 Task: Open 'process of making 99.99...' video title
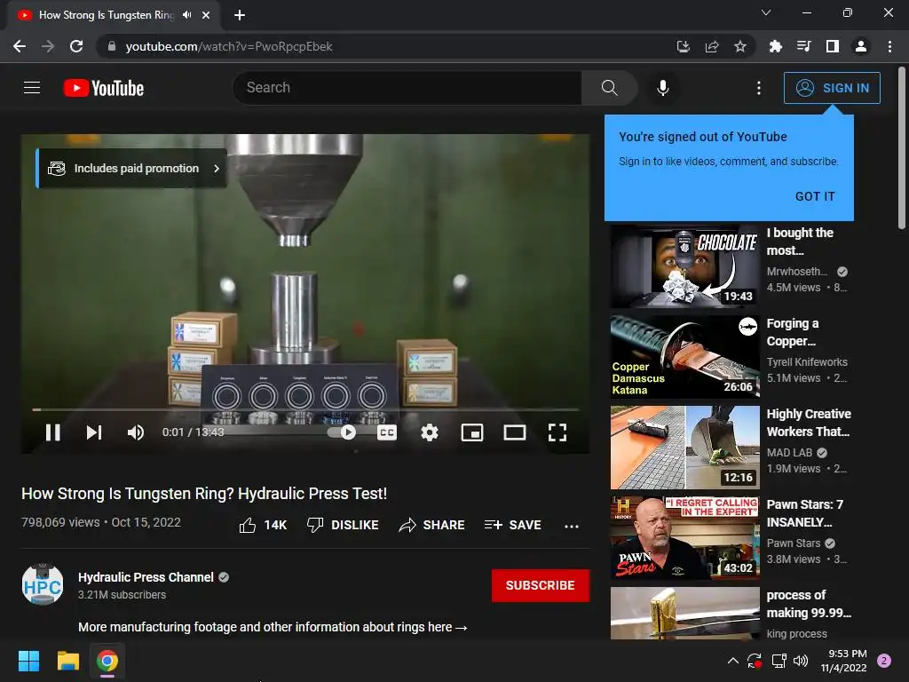coord(809,604)
